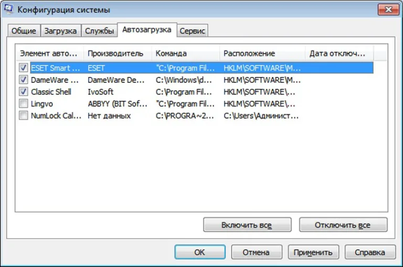Click the C:\PROGRA~2... command cell
This screenshot has height=267, width=403.
tap(185, 115)
